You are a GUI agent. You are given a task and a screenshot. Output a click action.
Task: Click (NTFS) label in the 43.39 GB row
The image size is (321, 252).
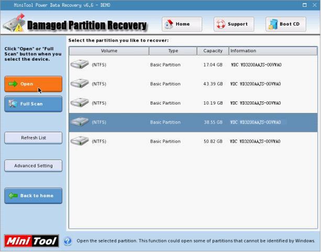point(99,84)
